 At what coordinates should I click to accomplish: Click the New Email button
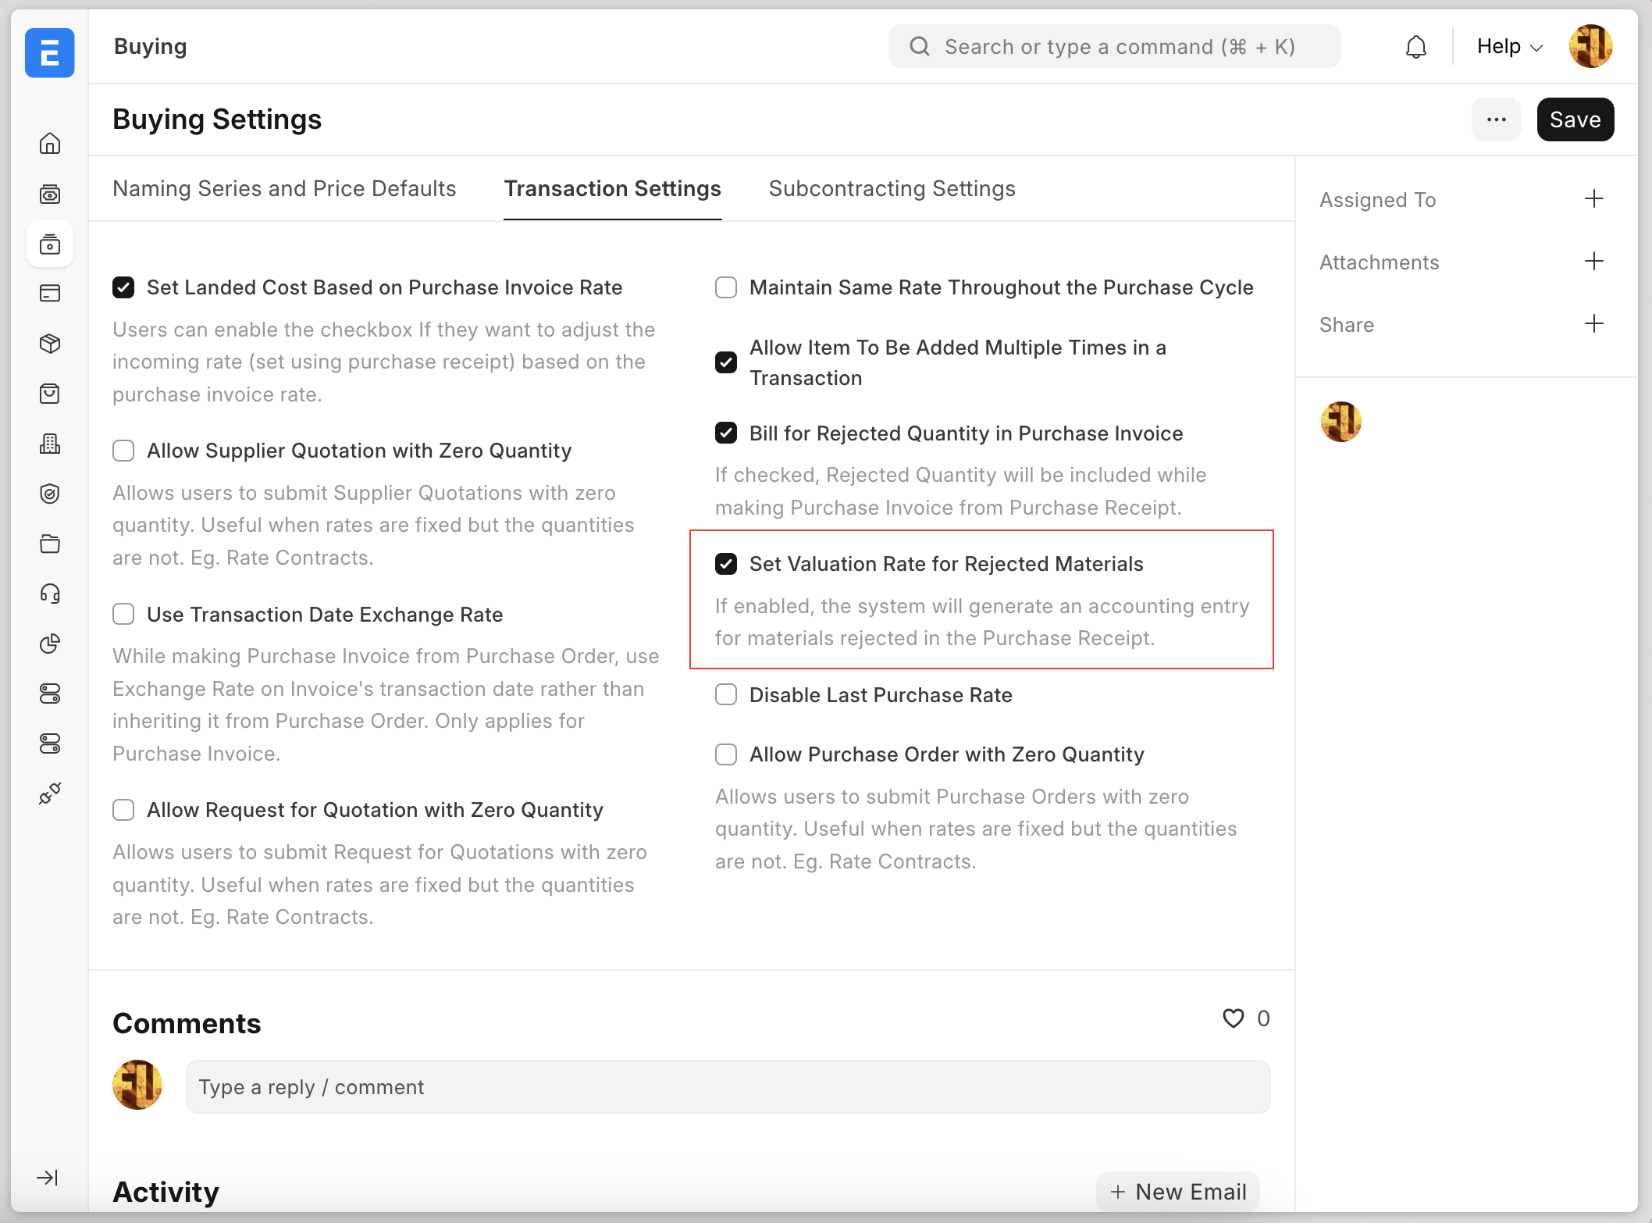click(x=1178, y=1192)
